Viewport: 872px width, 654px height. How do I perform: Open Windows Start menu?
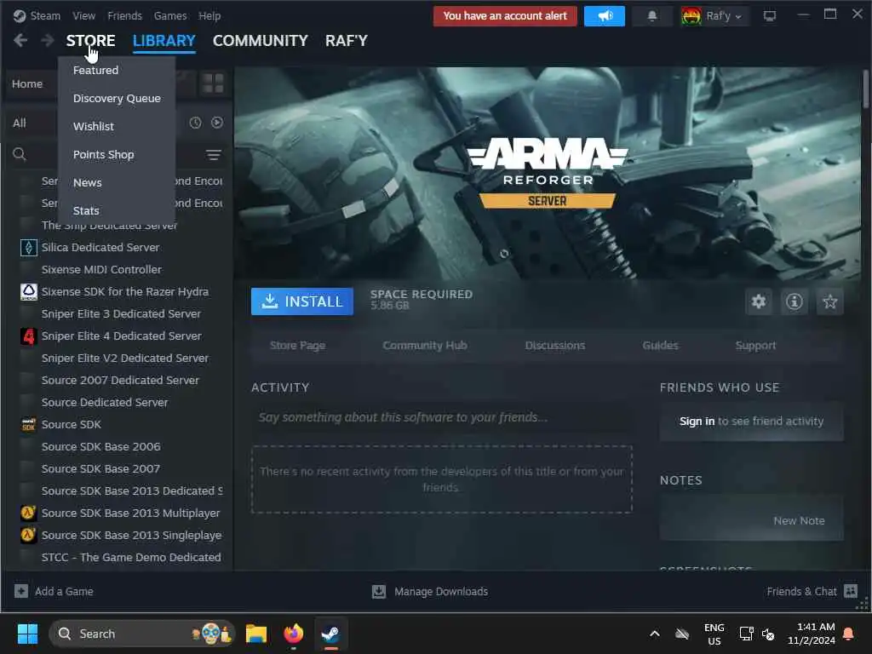(27, 634)
